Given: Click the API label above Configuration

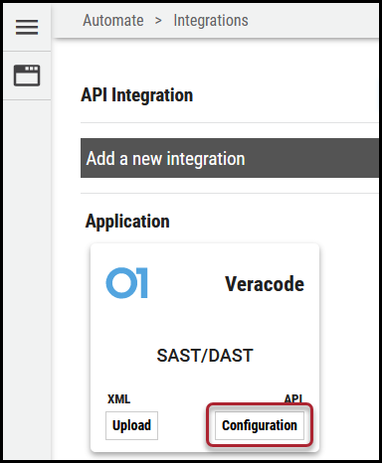Looking at the screenshot, I should [293, 398].
